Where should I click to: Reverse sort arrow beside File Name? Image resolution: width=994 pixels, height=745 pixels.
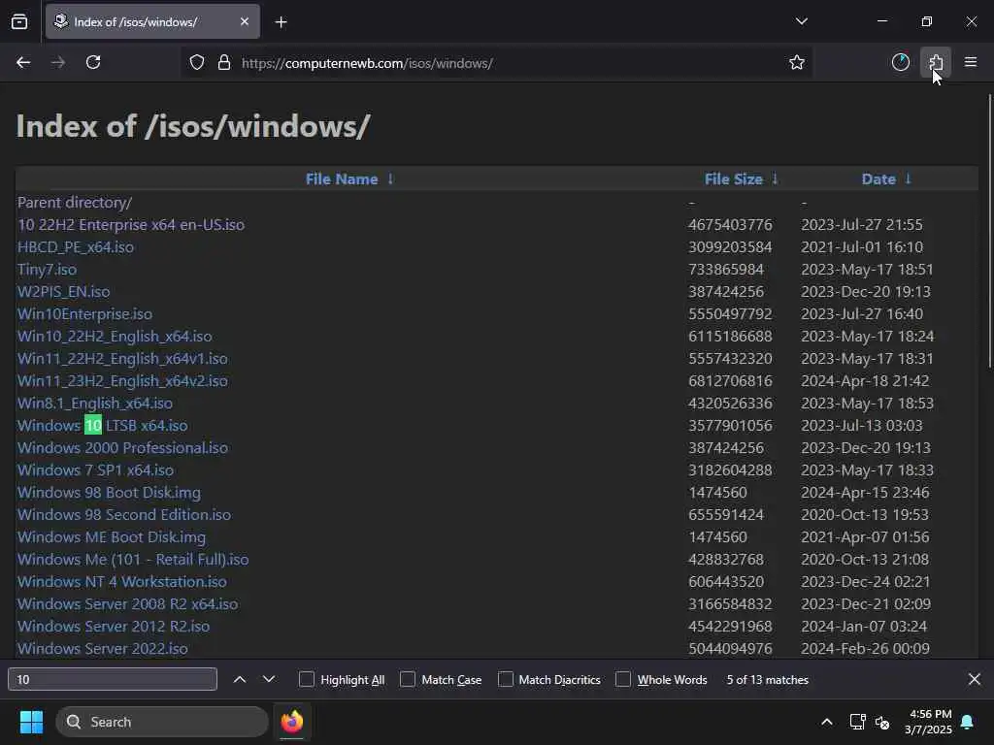(x=390, y=178)
